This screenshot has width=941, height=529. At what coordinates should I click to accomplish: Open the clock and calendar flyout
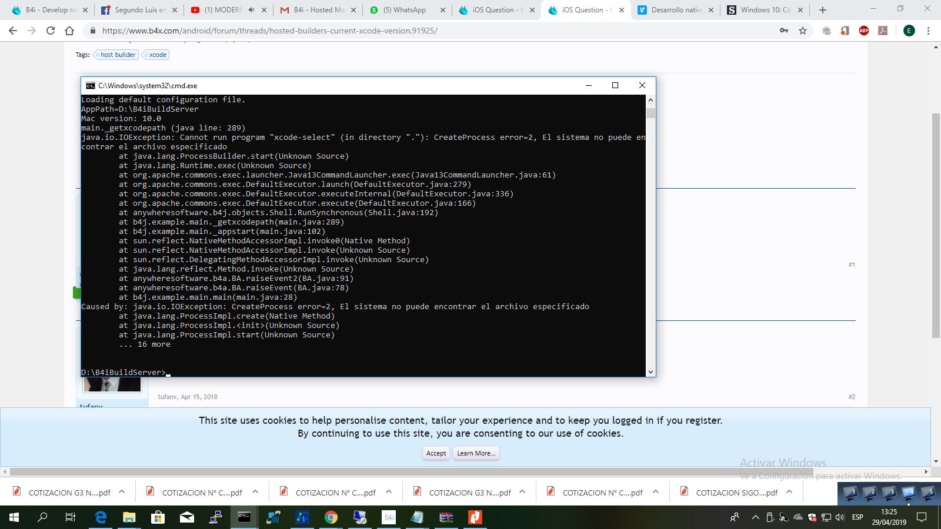[889, 517]
